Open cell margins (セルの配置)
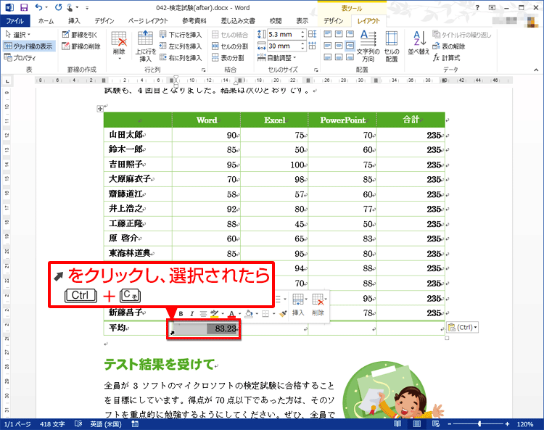This screenshot has width=544, height=430. point(392,46)
